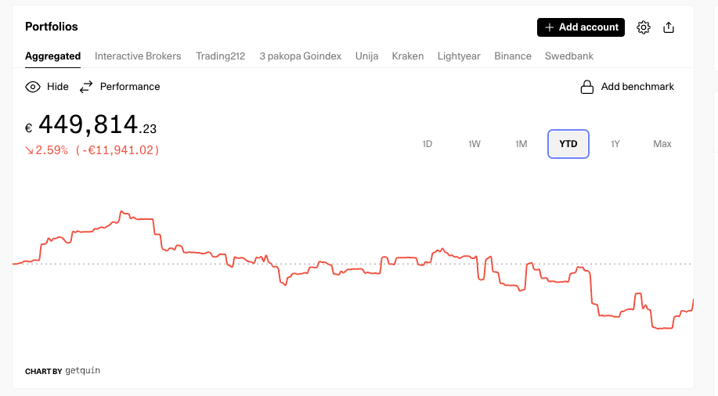Open the Kraken portfolio tab
Screen dimensions: 718x396
pyautogui.click(x=408, y=56)
